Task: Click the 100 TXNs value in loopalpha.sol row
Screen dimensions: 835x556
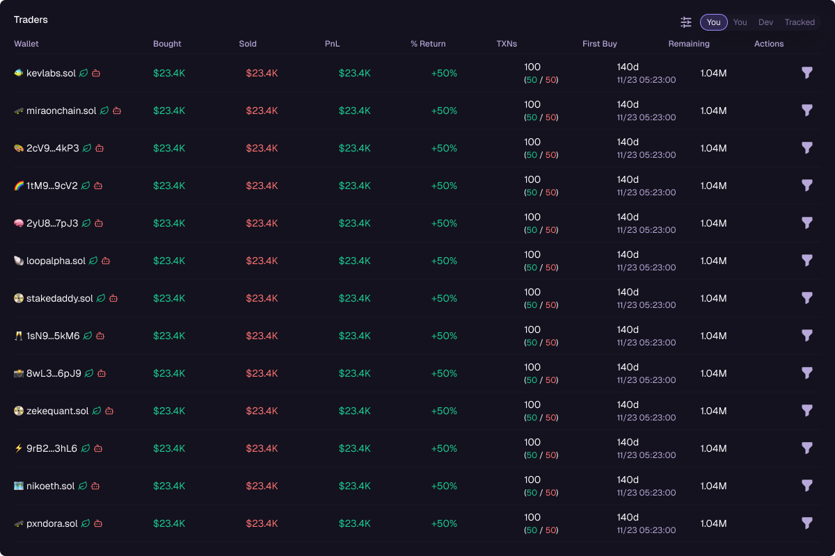Action: [x=532, y=254]
